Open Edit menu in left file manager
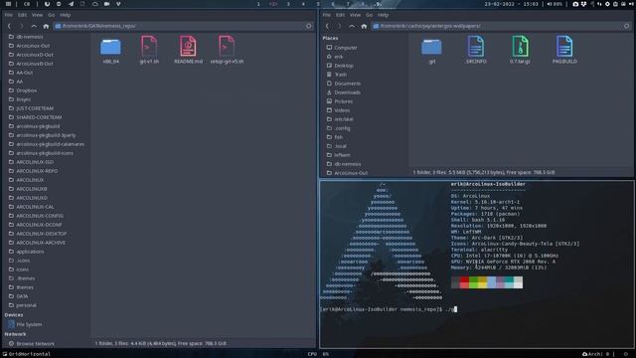 pyautogui.click(x=22, y=15)
